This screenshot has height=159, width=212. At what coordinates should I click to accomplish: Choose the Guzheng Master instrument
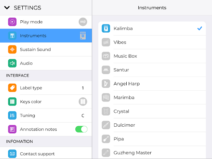coord(152,152)
